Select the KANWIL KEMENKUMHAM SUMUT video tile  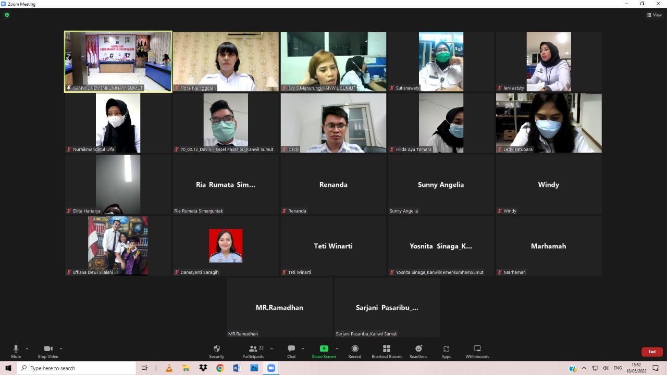pyautogui.click(x=118, y=61)
